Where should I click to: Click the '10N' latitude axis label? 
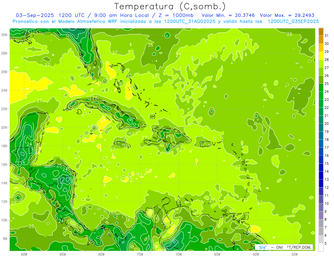tap(4, 220)
